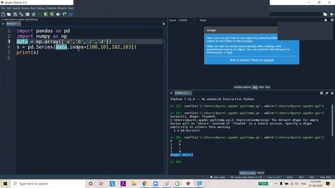The image size is (335, 188).
Task: Follow the Spyder tutorial link
Action: [269, 60]
